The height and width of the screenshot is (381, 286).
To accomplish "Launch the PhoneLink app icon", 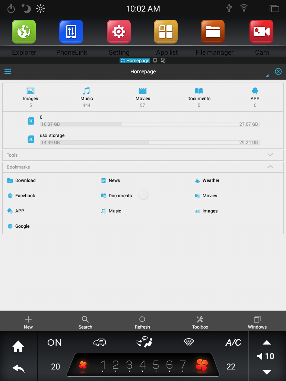I will coord(71,32).
